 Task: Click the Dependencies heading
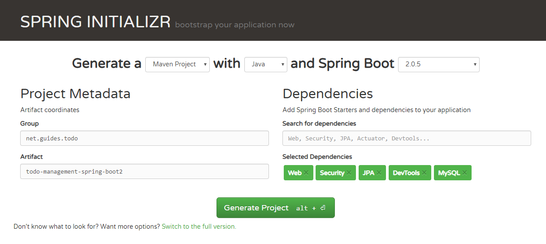328,94
